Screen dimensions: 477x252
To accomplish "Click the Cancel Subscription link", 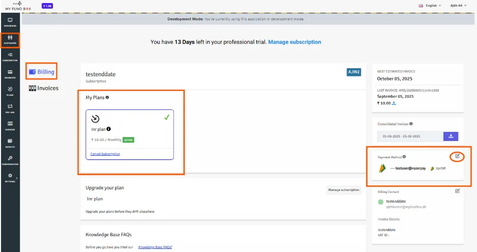I will [x=105, y=154].
